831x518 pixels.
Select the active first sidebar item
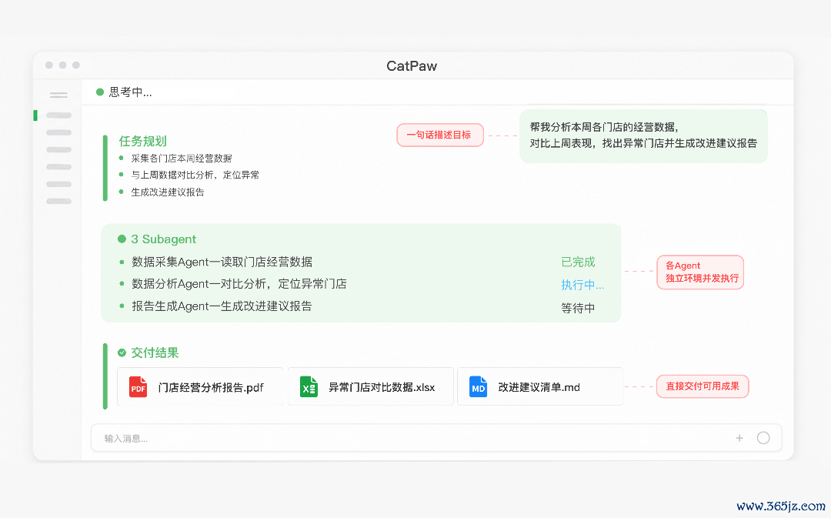[58, 115]
